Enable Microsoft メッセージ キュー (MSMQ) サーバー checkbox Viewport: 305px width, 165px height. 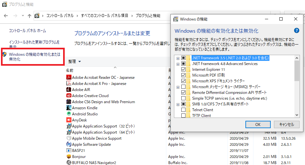click(x=183, y=87)
